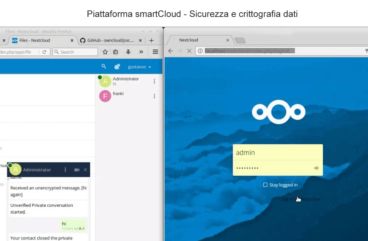Open the Administrator chat window settings menu
Screen dimensions: 368x241
pos(65,170)
